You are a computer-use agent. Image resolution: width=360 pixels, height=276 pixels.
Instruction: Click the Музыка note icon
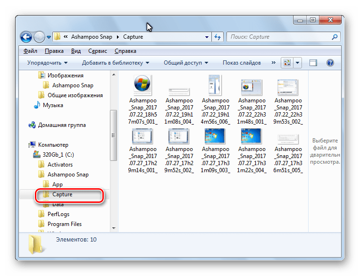37,105
